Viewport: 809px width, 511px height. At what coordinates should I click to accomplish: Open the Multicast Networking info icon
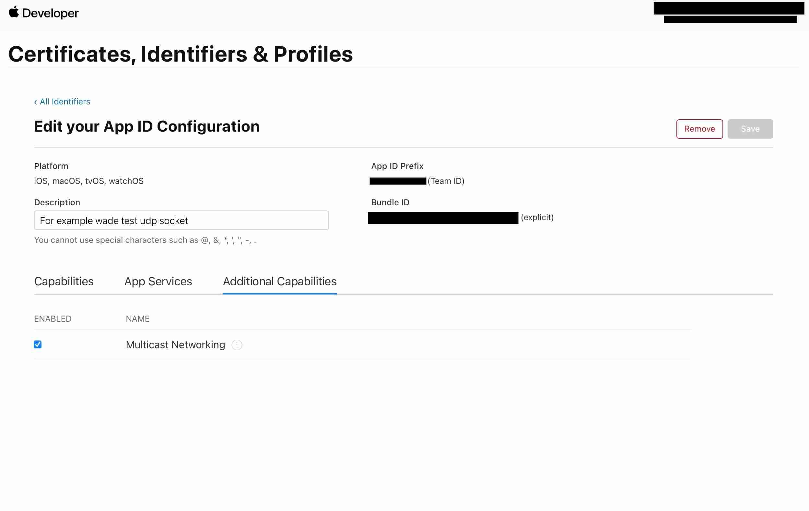(x=237, y=345)
